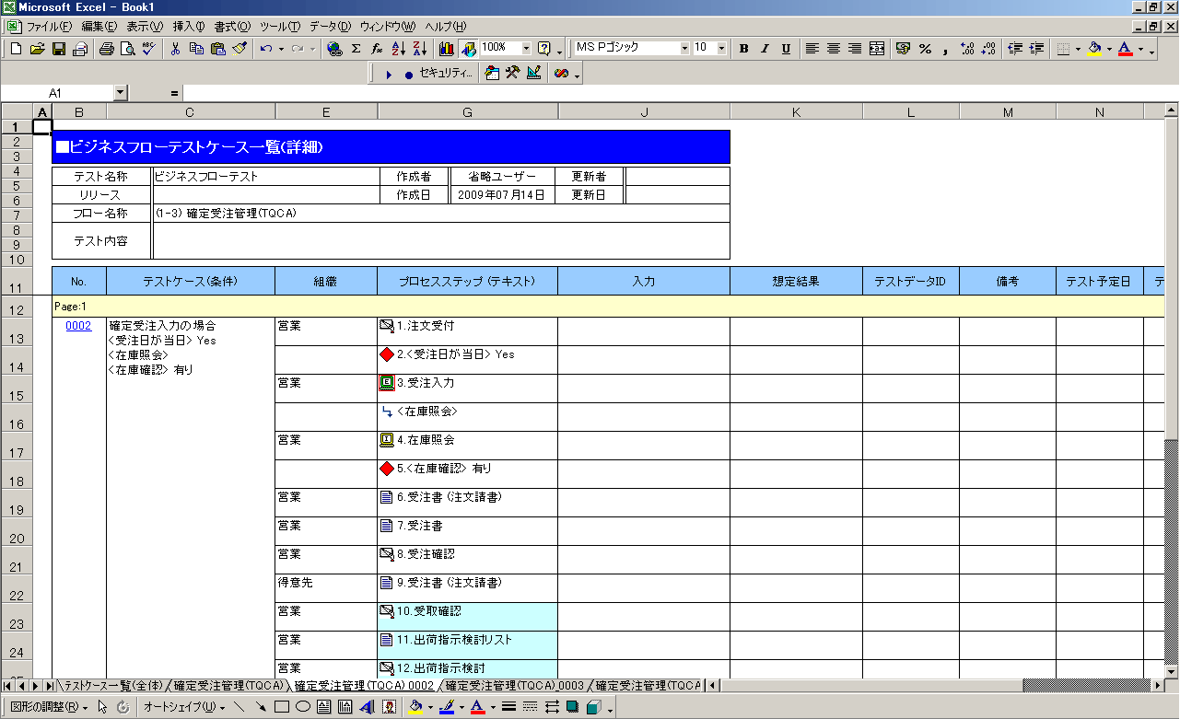The width and height of the screenshot is (1180, 719).
Task: Apply Currency style format
Action: tap(904, 48)
